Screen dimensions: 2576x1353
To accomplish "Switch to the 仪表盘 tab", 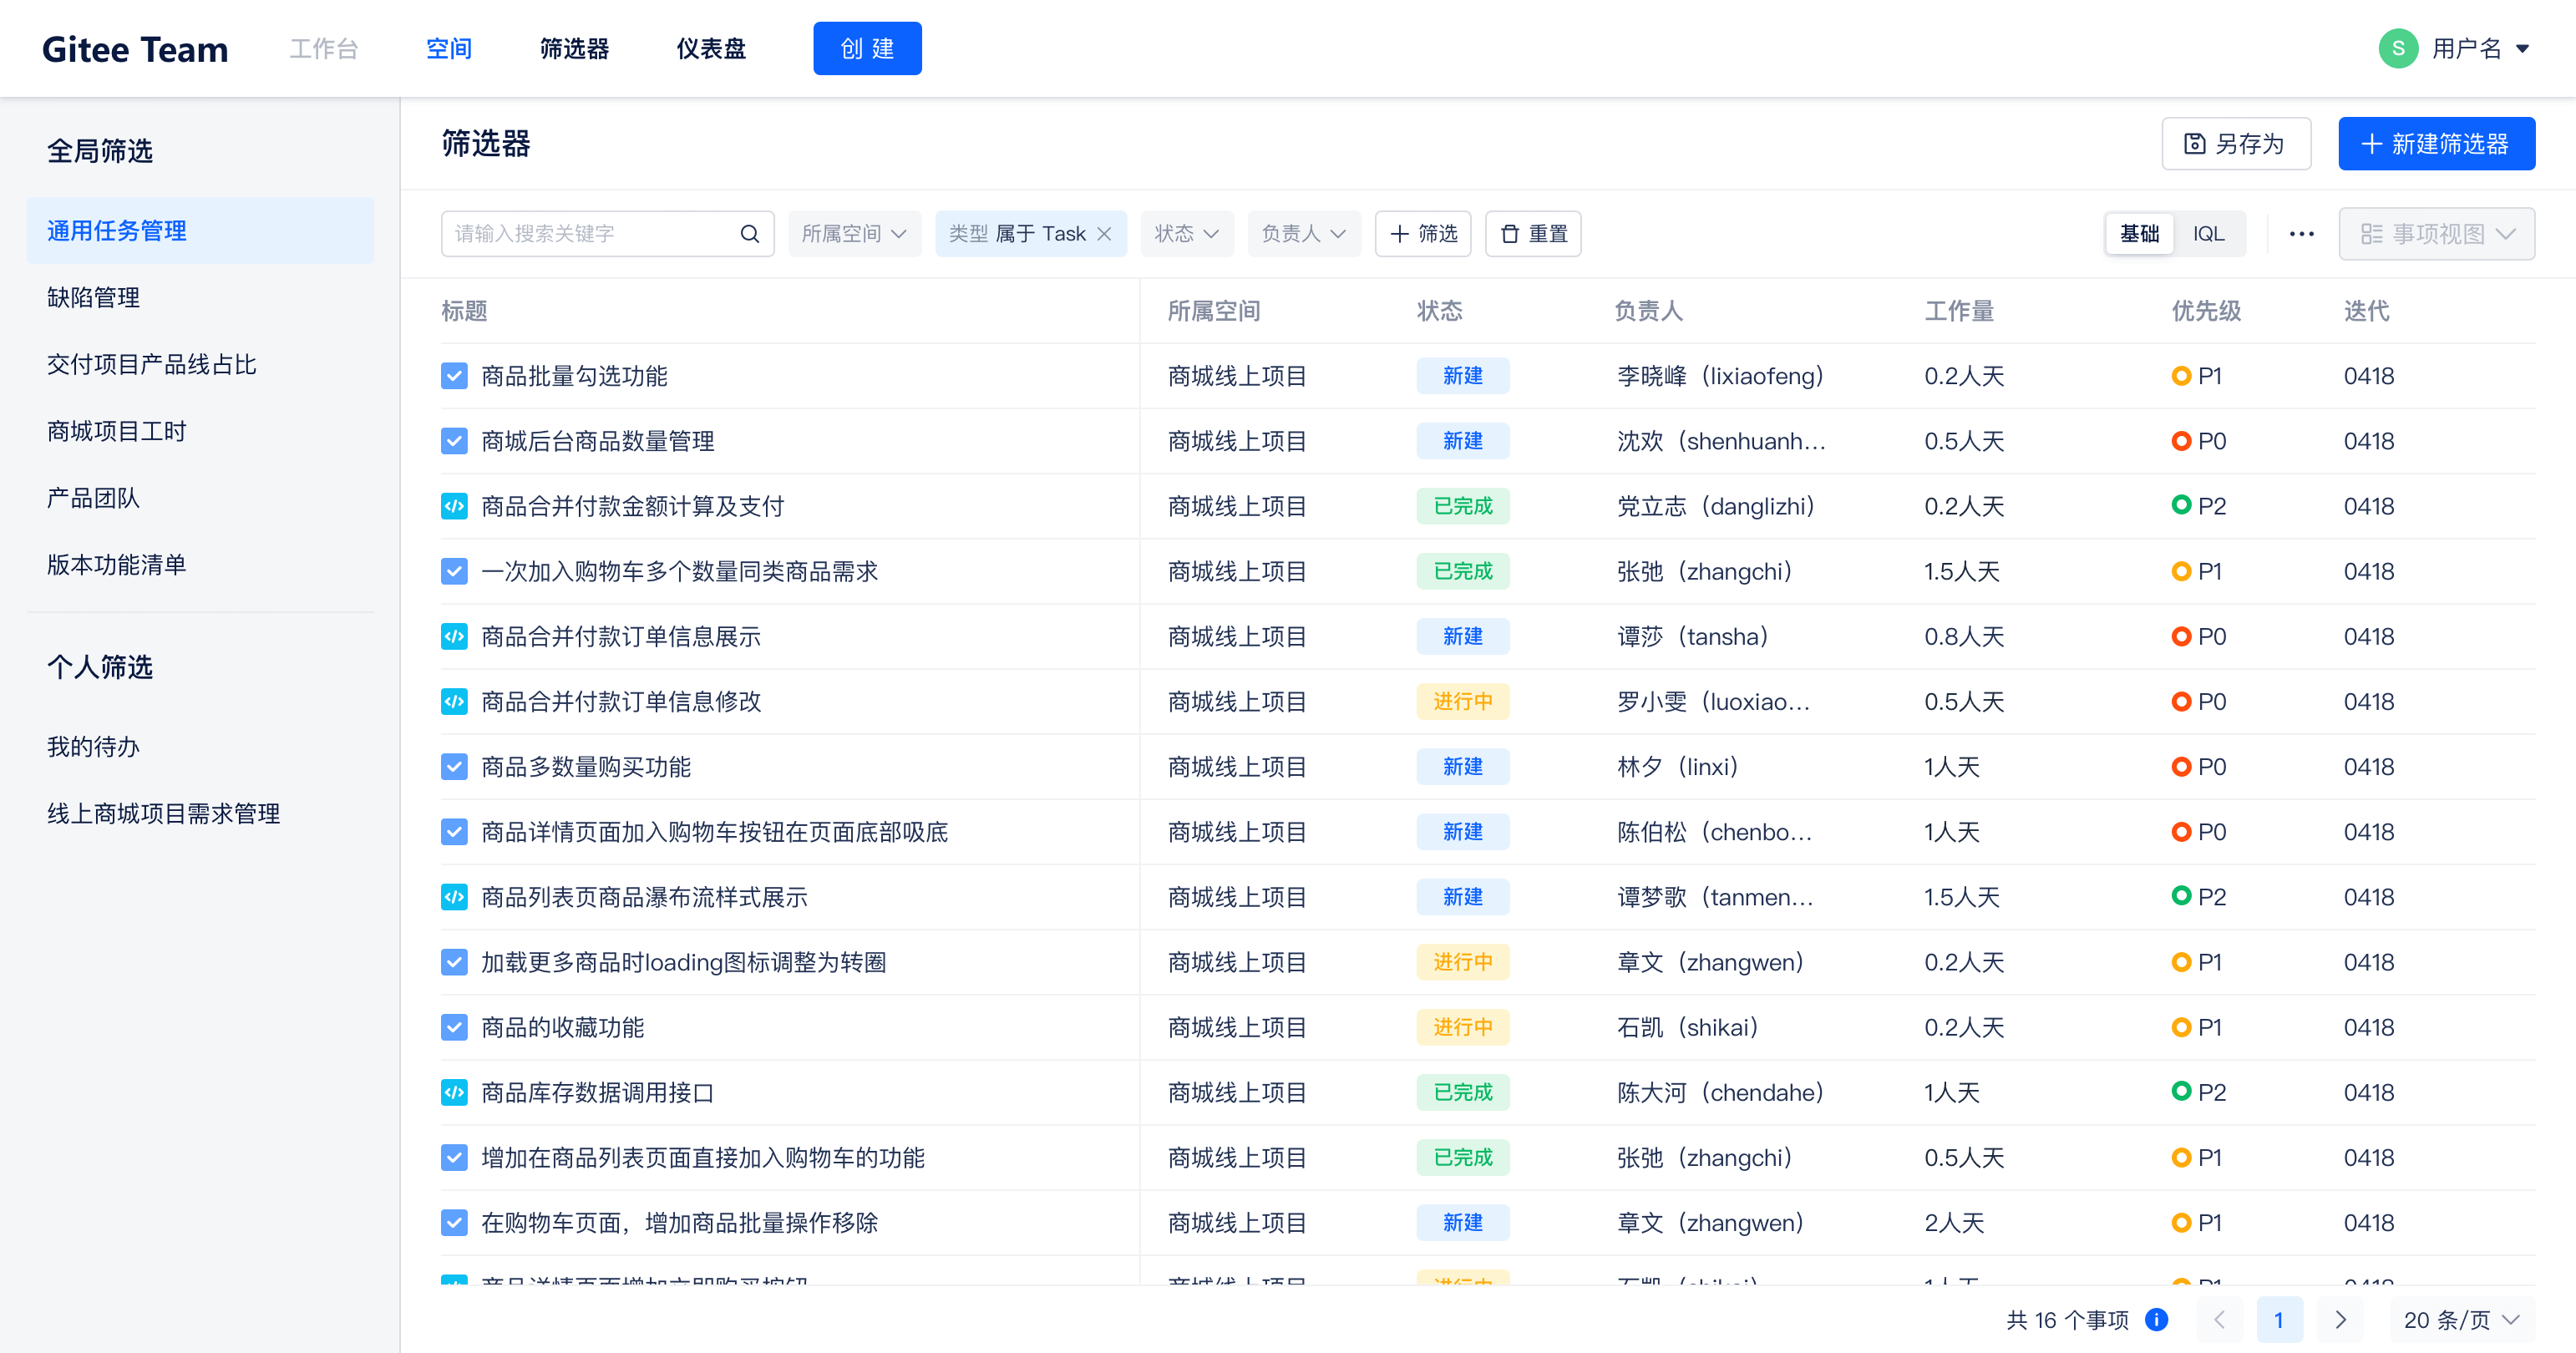I will (710, 48).
